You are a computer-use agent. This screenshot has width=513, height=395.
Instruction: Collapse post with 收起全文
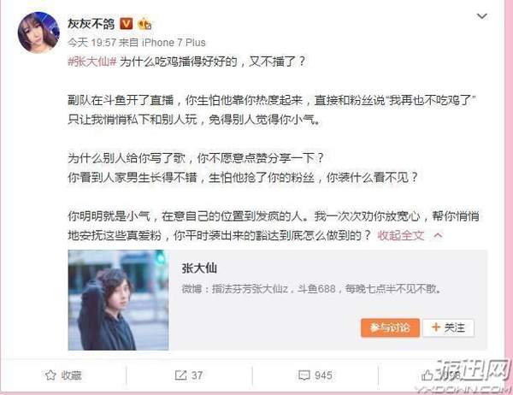[401, 235]
